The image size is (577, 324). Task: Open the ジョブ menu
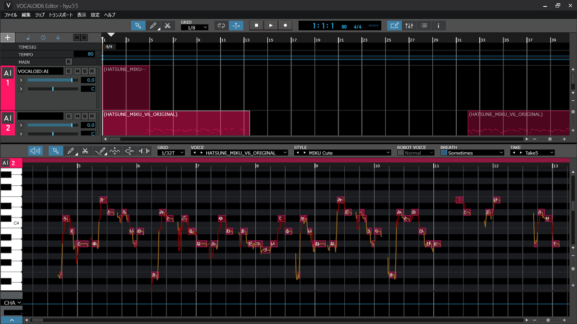pos(40,15)
